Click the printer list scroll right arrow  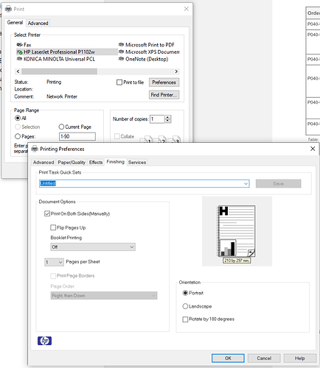(176, 71)
